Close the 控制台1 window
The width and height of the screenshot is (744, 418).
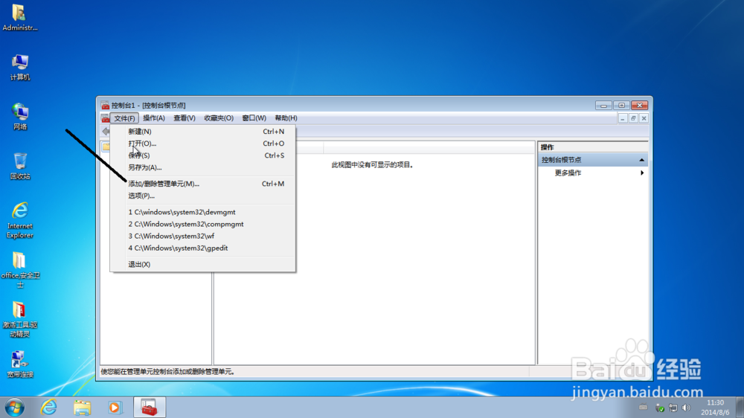pos(640,106)
